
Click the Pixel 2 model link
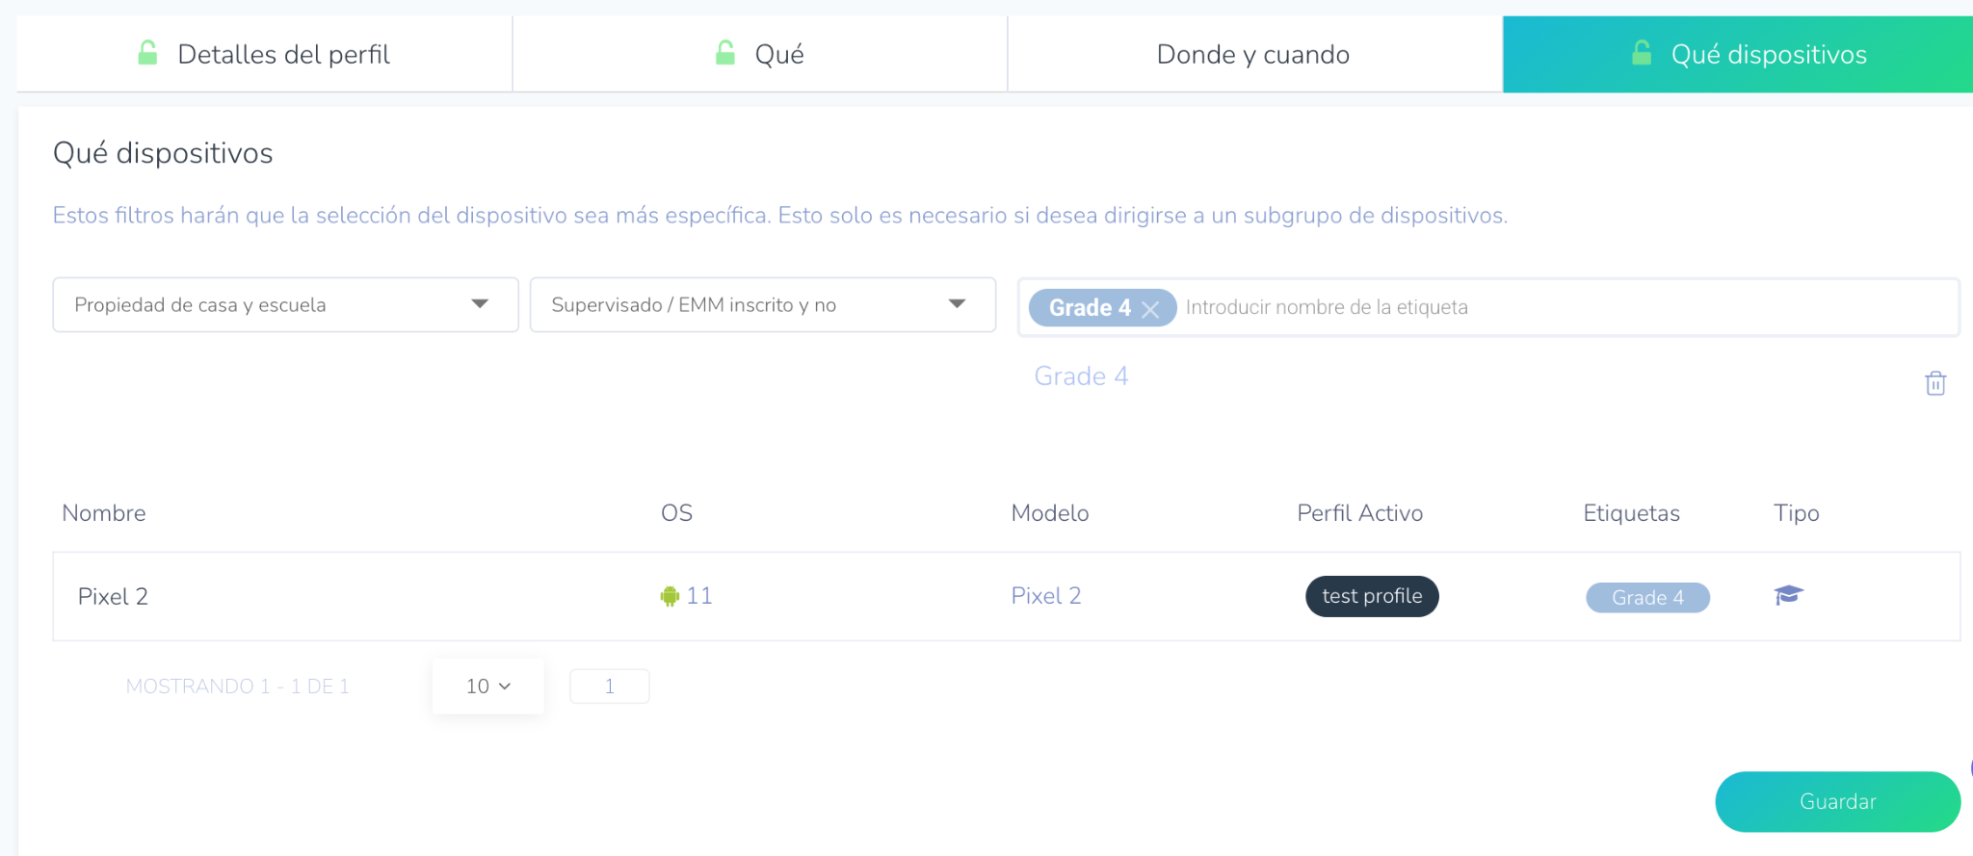tap(1045, 596)
